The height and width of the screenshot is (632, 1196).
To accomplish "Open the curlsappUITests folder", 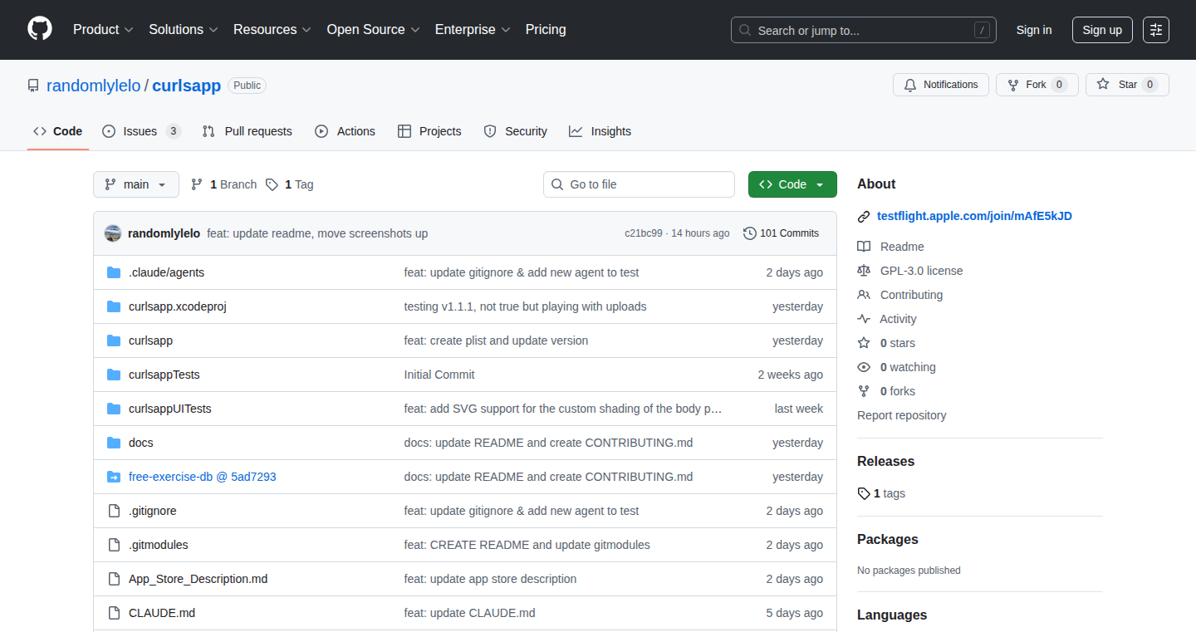I will coord(170,409).
